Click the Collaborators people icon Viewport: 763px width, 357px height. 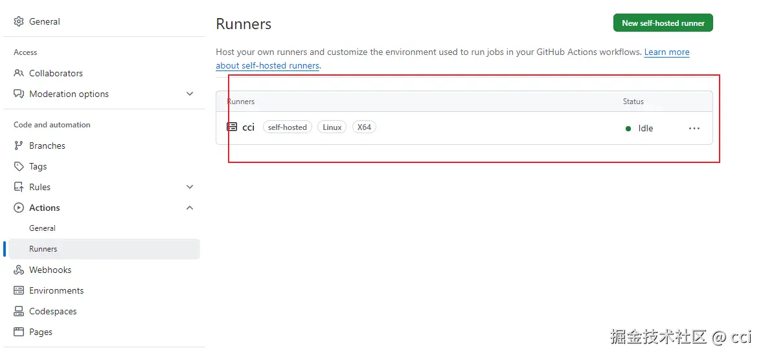(19, 73)
